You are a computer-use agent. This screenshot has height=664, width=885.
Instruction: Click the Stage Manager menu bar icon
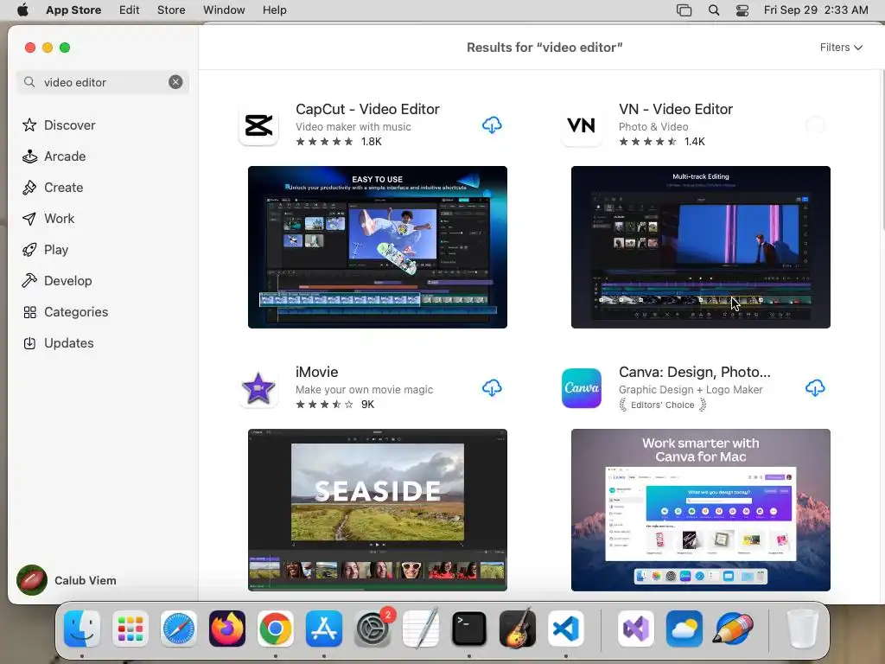coord(684,10)
